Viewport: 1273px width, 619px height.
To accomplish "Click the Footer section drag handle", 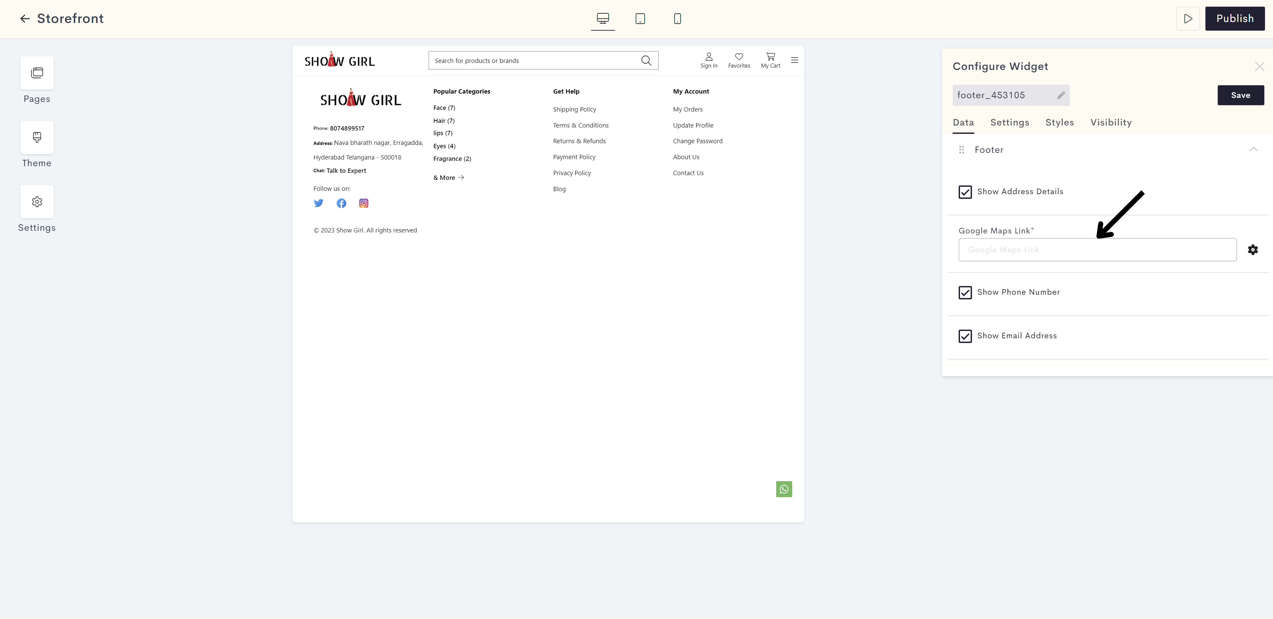I will 962,150.
